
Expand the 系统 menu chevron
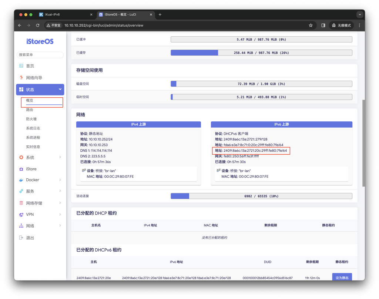click(60, 157)
